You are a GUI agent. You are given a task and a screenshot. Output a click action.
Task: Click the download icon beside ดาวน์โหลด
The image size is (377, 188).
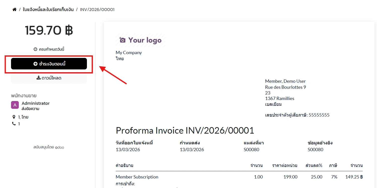(x=39, y=78)
